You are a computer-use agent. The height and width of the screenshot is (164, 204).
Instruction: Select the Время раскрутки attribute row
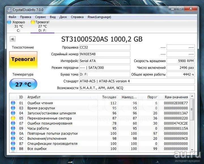(x=99, y=108)
